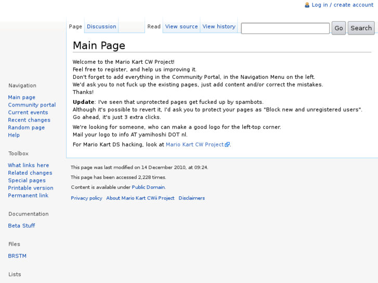Click the Welcome to the Mario Kart CW Project line
This screenshot has width=378, height=283.
coord(124,62)
